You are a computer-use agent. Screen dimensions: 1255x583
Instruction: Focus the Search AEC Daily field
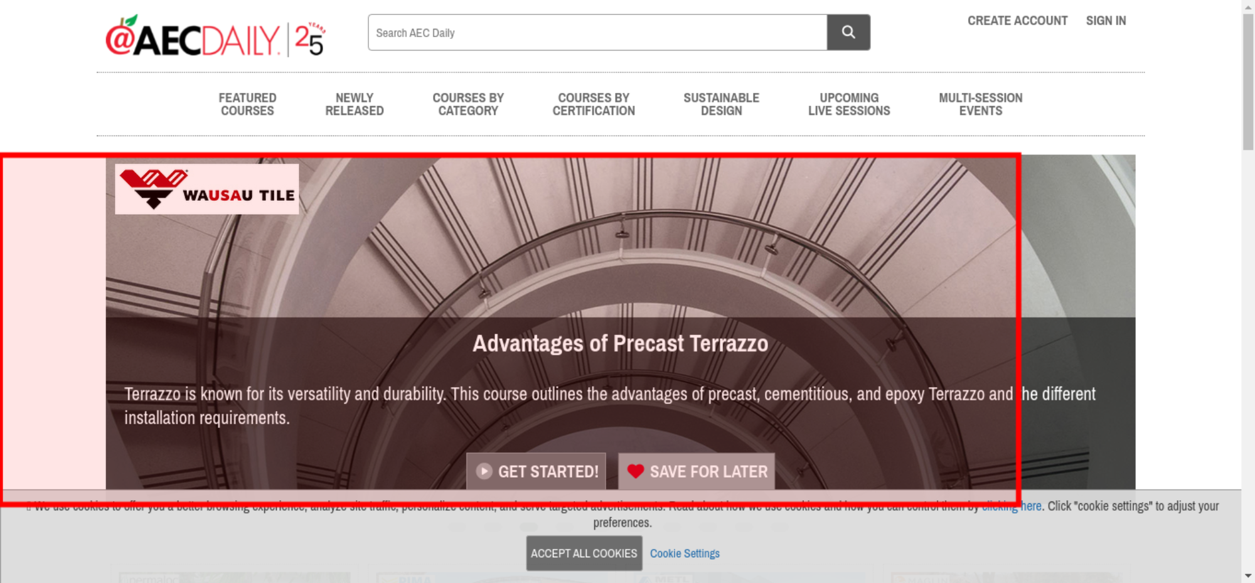597,33
